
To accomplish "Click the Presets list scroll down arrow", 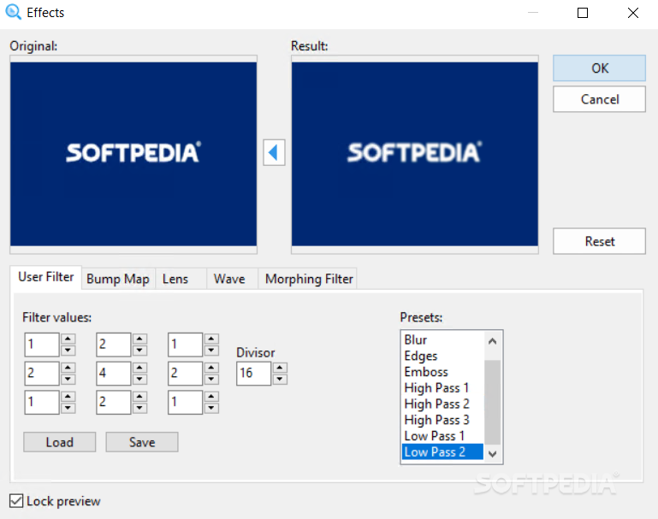I will pos(493,454).
